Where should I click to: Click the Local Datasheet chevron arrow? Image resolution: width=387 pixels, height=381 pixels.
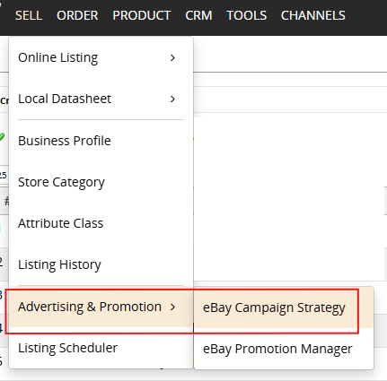[172, 100]
